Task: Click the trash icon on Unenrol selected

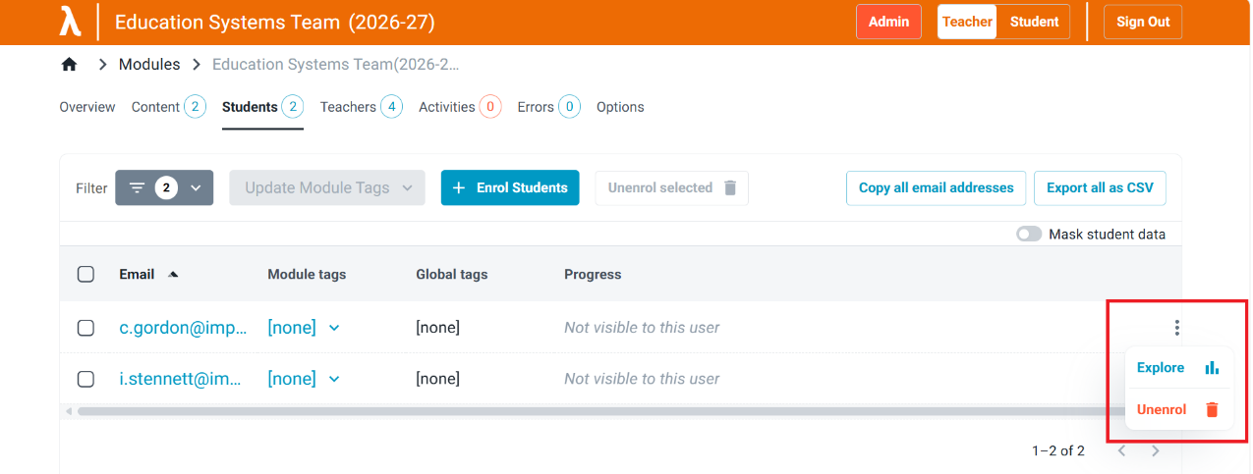Action: click(x=730, y=187)
